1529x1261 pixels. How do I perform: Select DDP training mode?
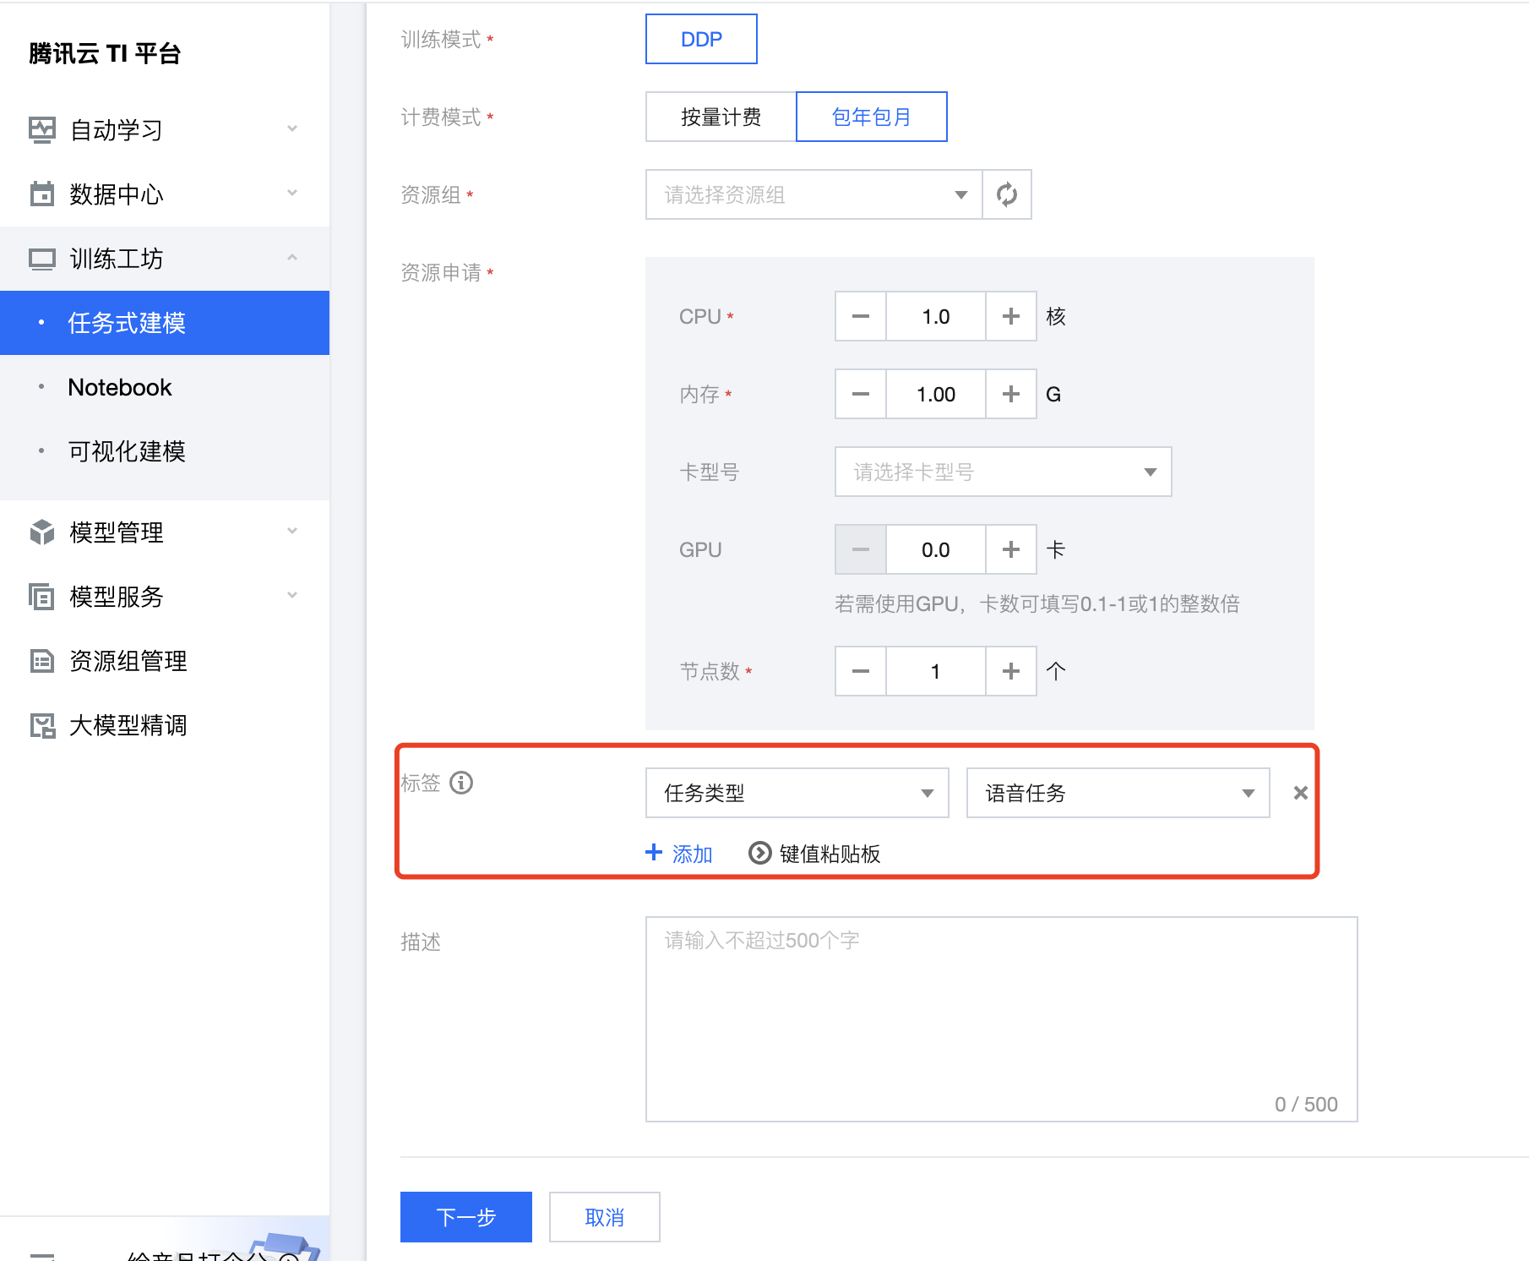pos(701,39)
